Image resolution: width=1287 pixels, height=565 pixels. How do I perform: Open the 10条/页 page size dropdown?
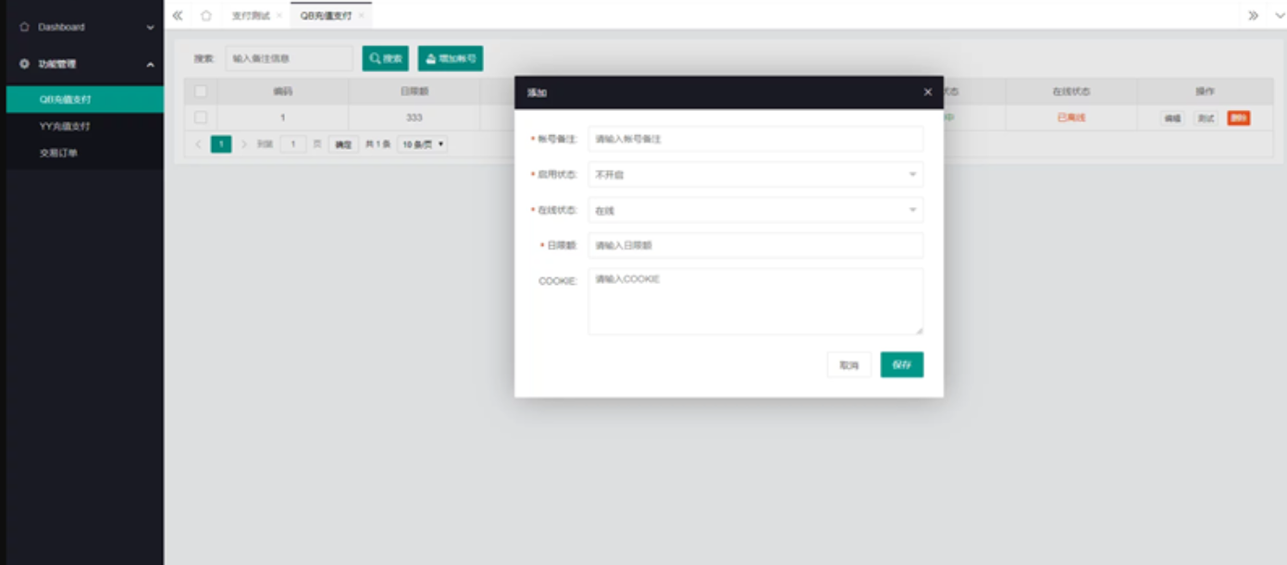coord(423,144)
